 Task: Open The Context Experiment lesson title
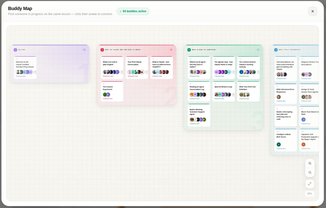pyautogui.click(x=108, y=88)
